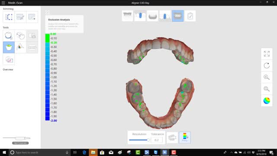Collapse the Occlusion Analysis info panel
This screenshot has height=156, width=277.
point(47,12)
